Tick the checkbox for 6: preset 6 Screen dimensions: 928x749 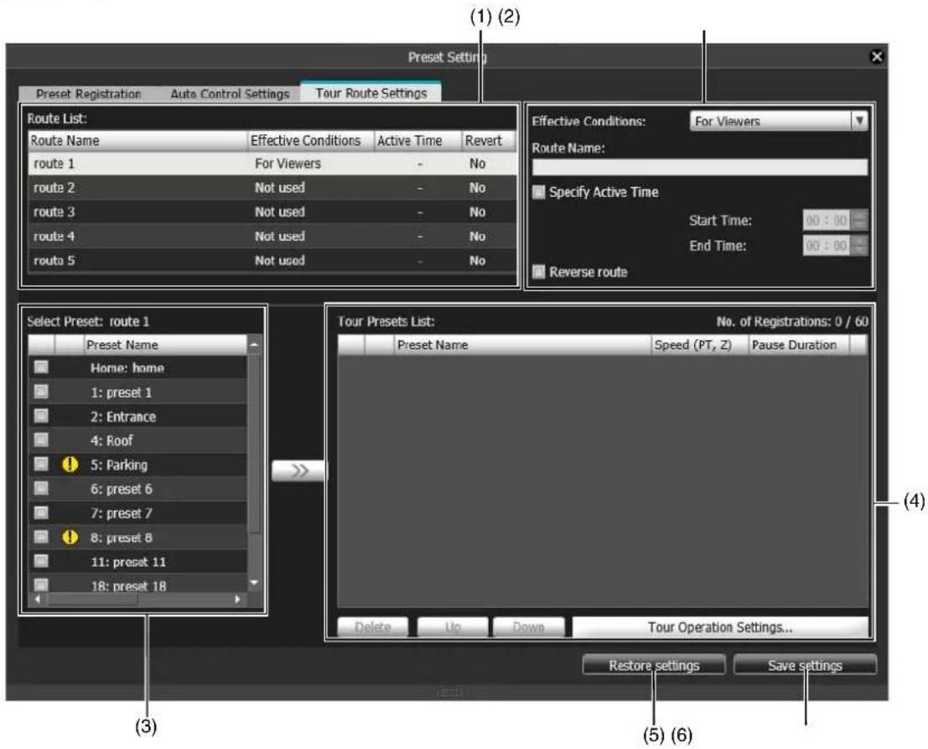pyautogui.click(x=41, y=488)
